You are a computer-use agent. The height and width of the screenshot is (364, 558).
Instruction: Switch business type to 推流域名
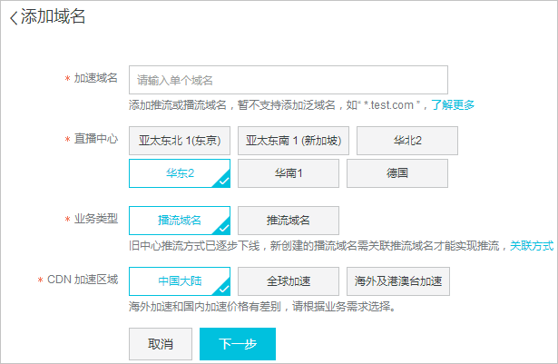[x=288, y=221]
